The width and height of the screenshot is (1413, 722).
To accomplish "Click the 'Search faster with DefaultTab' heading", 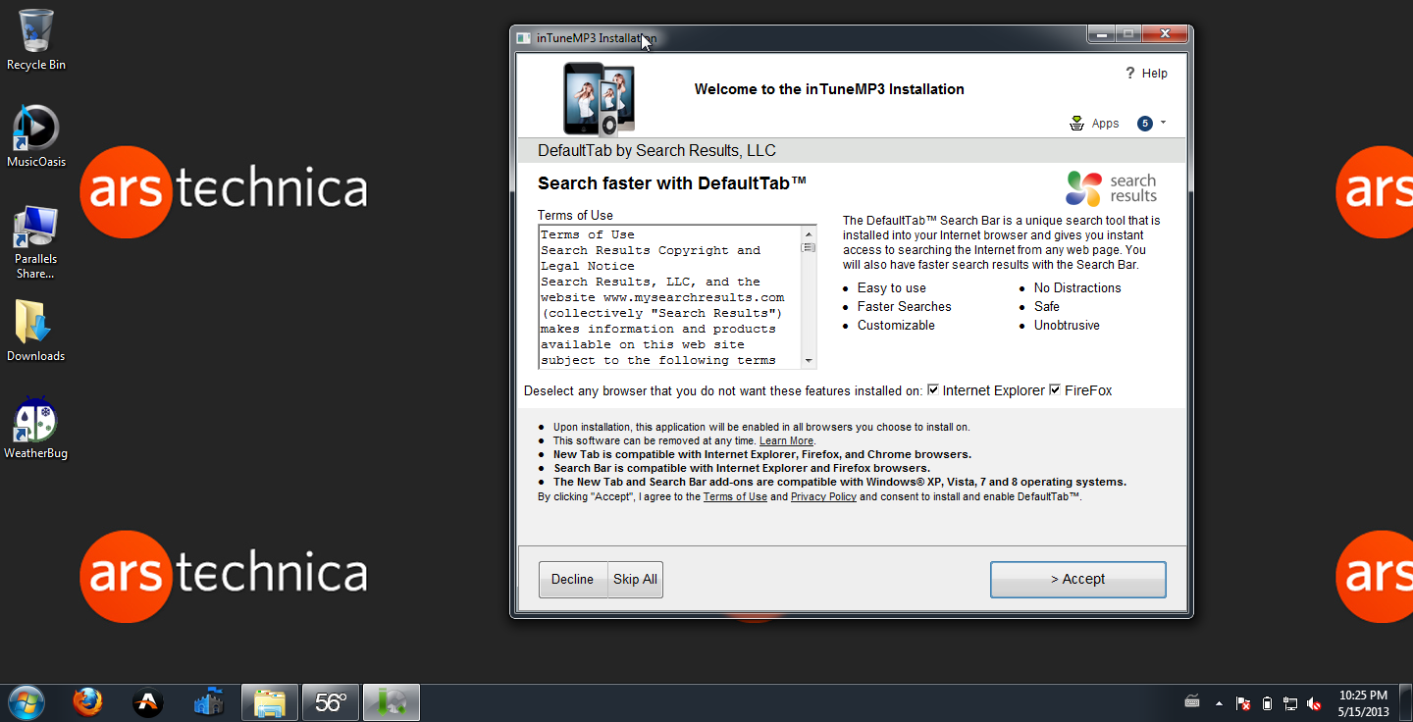I will (x=672, y=183).
